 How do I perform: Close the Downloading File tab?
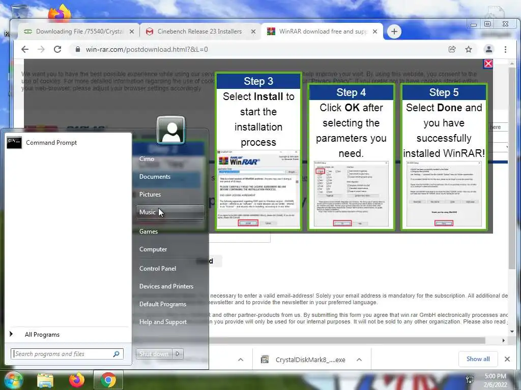(132, 31)
